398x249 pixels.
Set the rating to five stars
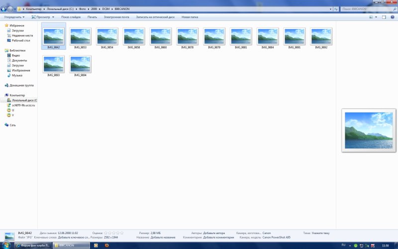122,233
